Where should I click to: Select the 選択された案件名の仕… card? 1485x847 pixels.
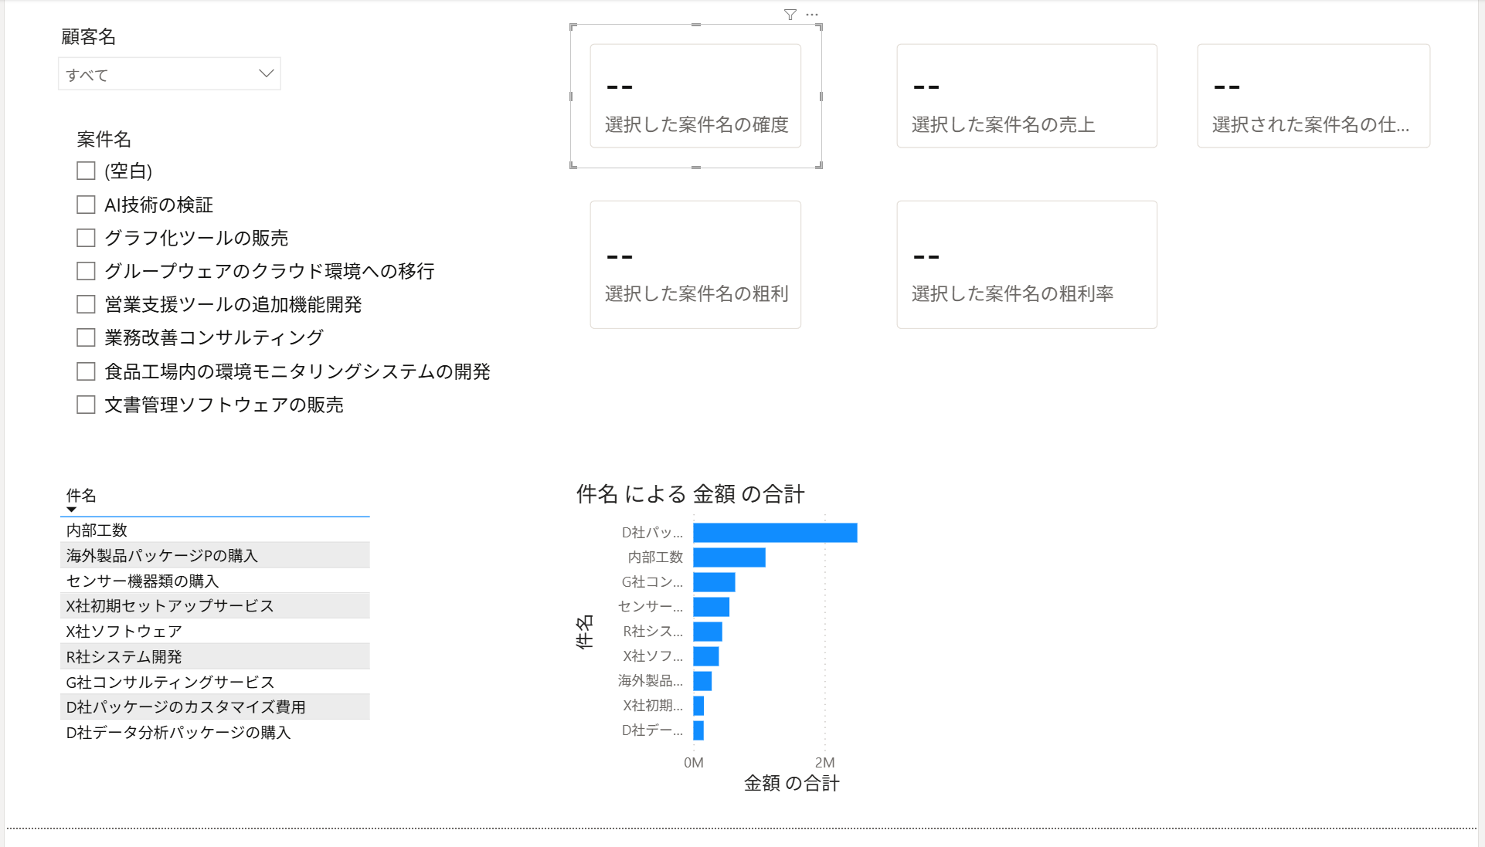tap(1313, 97)
